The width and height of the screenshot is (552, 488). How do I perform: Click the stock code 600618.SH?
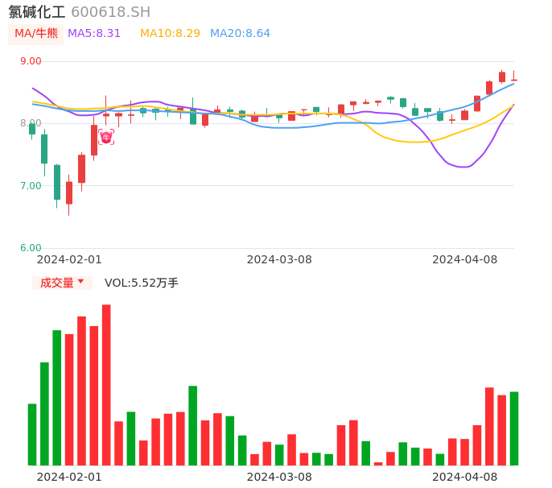(111, 12)
